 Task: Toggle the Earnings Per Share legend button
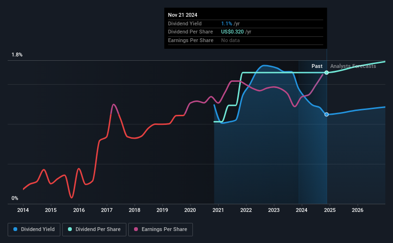point(160,230)
